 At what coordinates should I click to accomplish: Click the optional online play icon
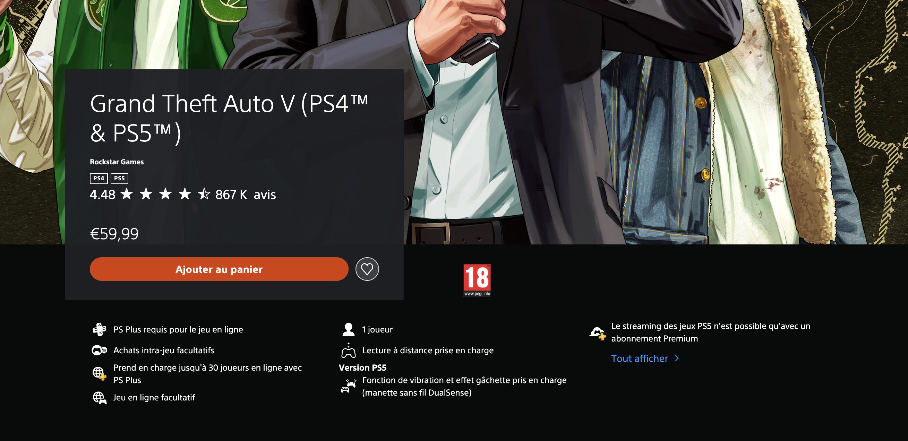coord(100,398)
